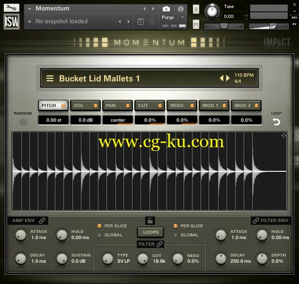Solo the instrument with S button
This screenshot has height=284, width=299.
tap(196, 9)
